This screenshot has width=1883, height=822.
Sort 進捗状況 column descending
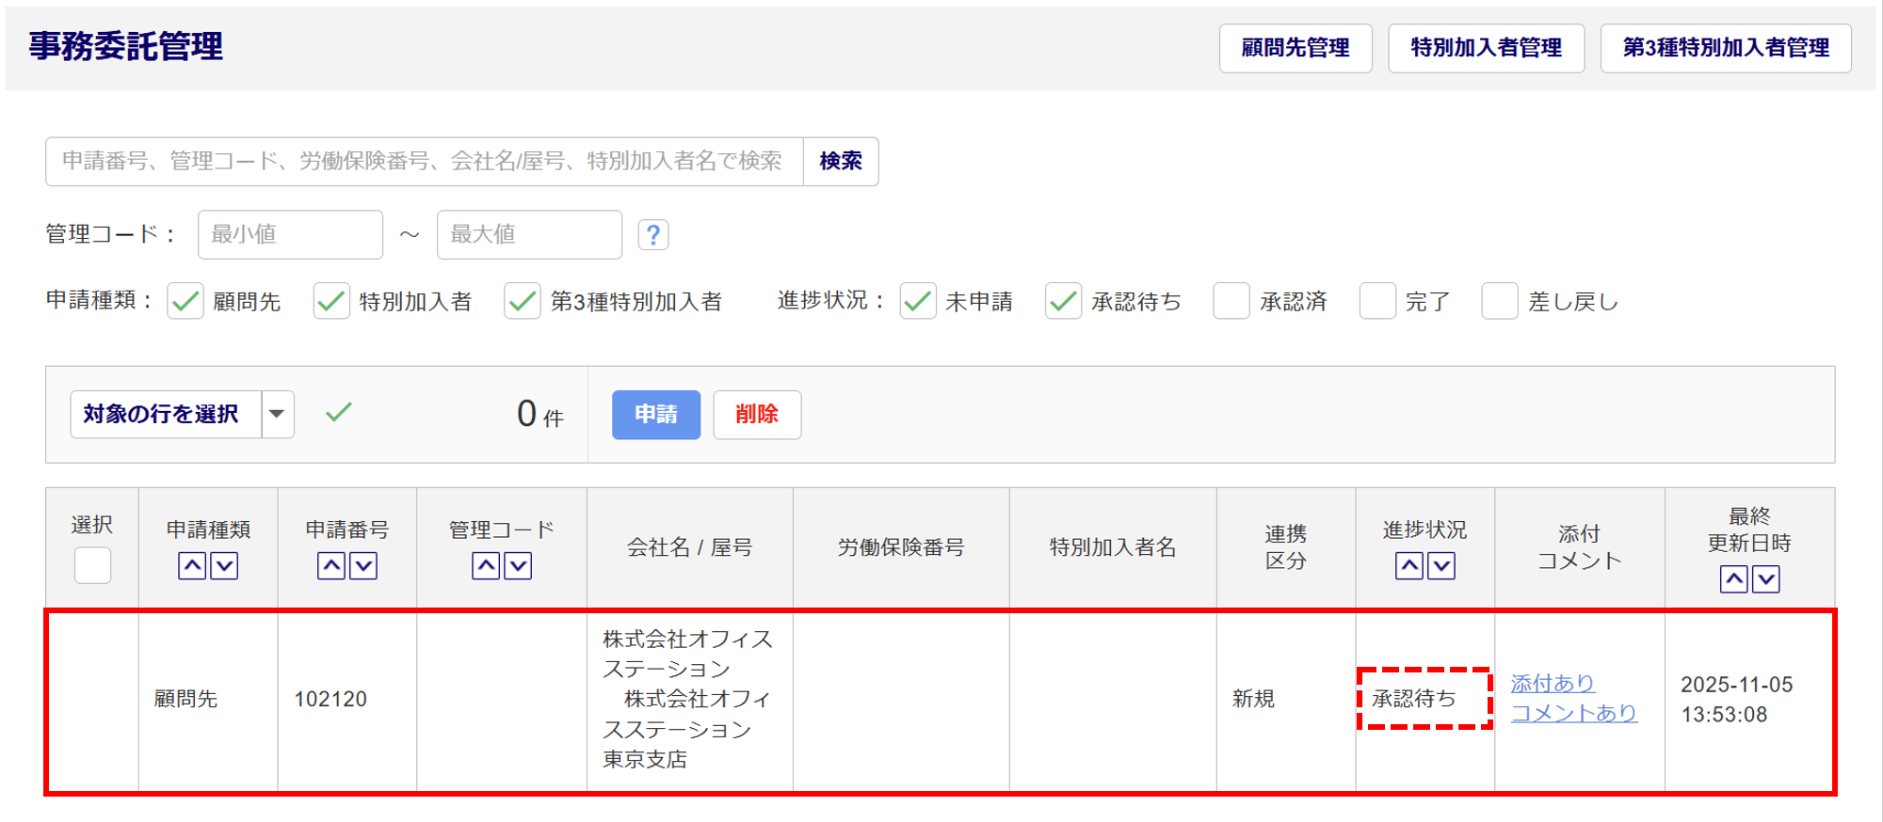tap(1441, 566)
